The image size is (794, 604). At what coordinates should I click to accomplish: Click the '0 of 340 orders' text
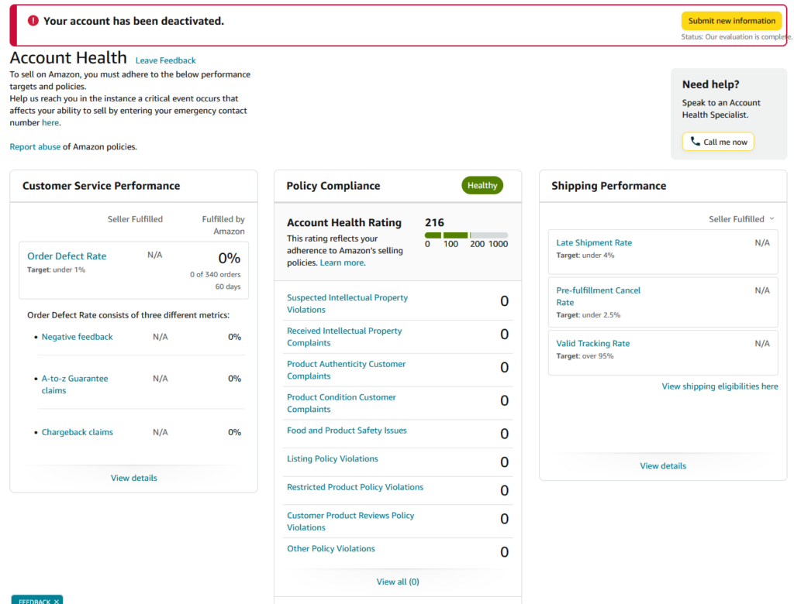point(216,275)
